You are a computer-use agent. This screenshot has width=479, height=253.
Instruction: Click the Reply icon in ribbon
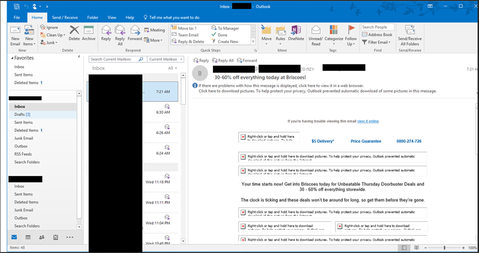pos(106,30)
